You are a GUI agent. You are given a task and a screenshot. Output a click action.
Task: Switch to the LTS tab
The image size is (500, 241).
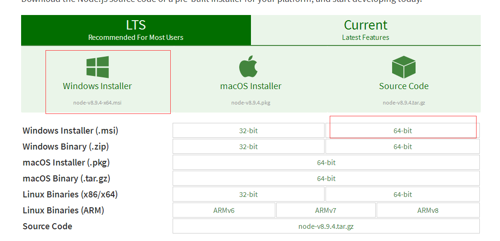(x=136, y=30)
